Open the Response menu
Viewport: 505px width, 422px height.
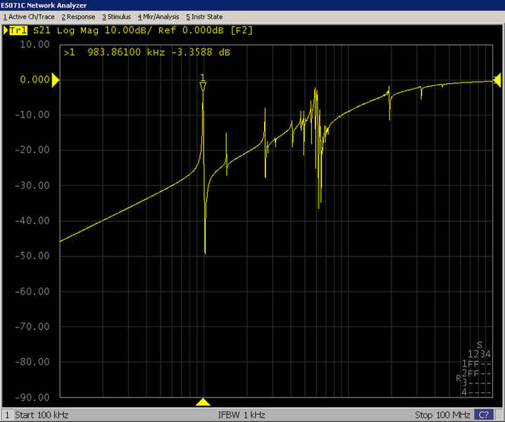click(x=78, y=16)
